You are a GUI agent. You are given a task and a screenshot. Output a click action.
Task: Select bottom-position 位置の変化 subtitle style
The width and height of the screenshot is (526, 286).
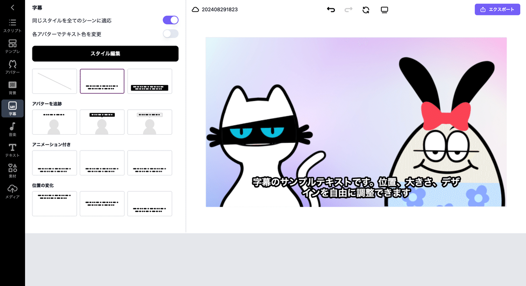coord(150,204)
